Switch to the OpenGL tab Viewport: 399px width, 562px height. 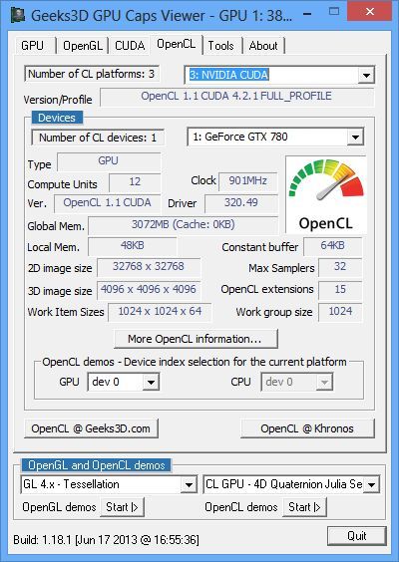coord(83,46)
